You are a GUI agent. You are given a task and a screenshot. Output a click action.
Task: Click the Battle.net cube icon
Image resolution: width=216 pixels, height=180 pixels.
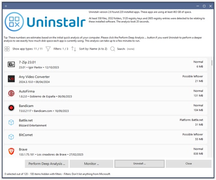click(11, 122)
